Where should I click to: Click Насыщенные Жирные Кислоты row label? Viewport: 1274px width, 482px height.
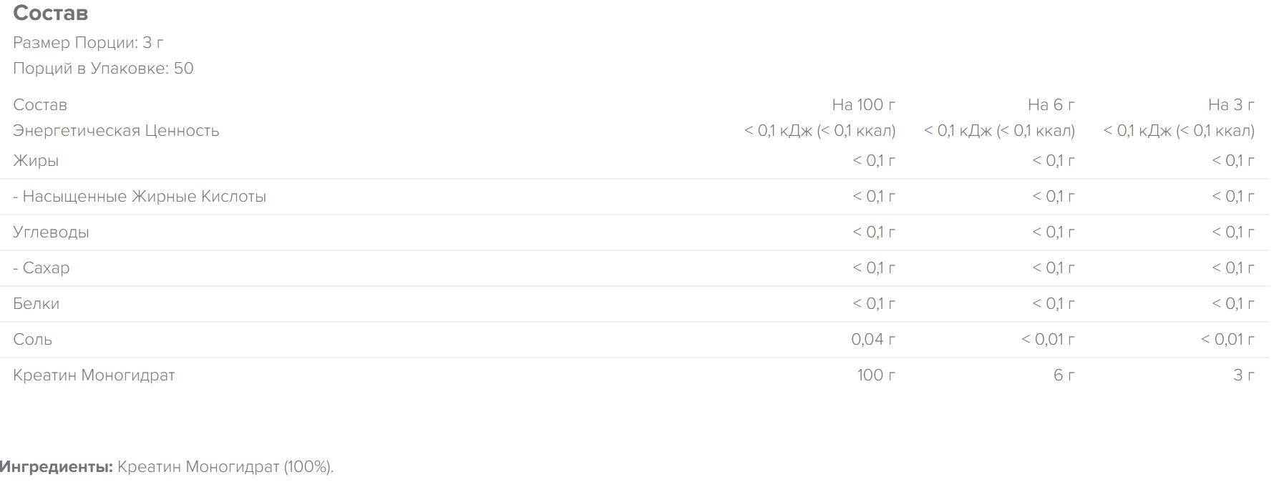pos(140,197)
